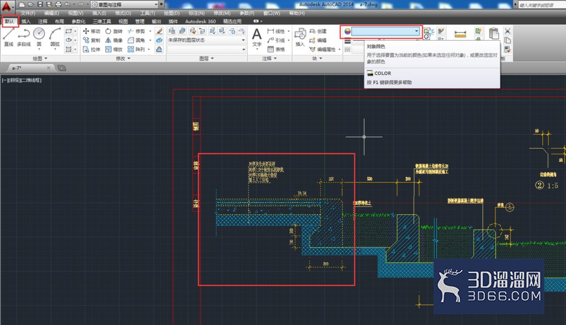This screenshot has height=325, width=566.
Task: Close the a-7* drawing tab
Action: [48, 68]
